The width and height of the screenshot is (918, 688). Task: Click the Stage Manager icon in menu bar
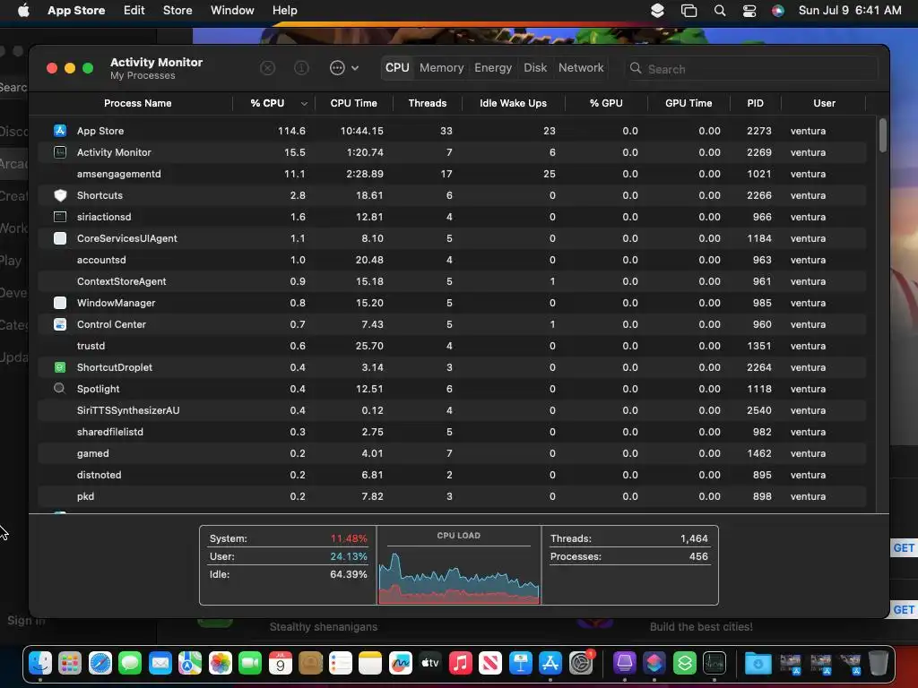point(689,11)
